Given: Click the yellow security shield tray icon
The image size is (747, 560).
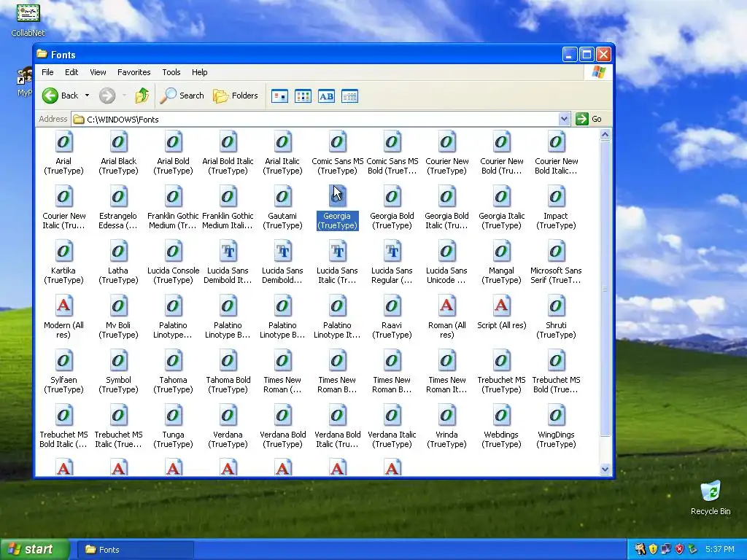Looking at the screenshot, I should click(653, 550).
